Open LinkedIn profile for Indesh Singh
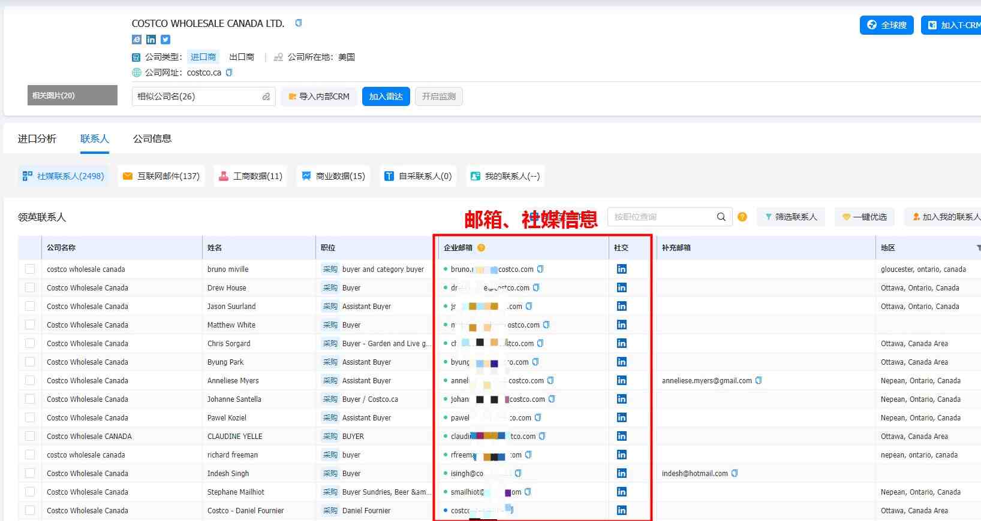This screenshot has width=981, height=521. [622, 473]
